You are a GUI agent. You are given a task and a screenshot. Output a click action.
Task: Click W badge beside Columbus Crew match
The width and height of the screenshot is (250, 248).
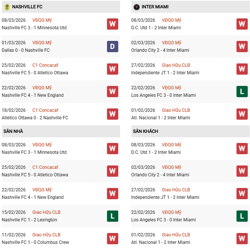[x=113, y=239]
